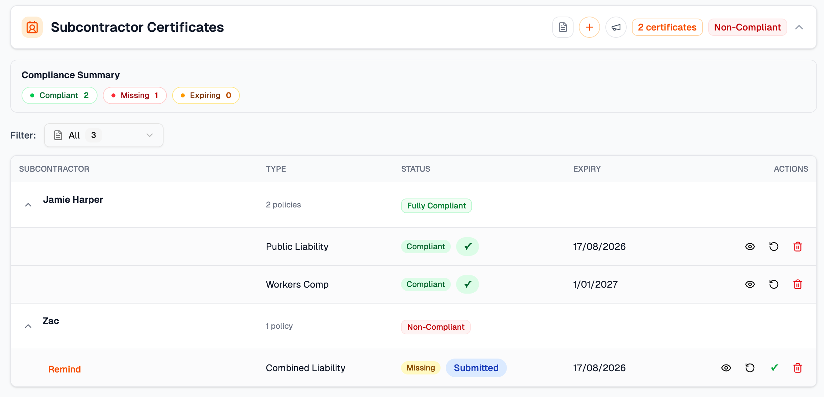Approve Combined Liability with green checkmark
Viewport: 824px width, 397px height.
[774, 368]
